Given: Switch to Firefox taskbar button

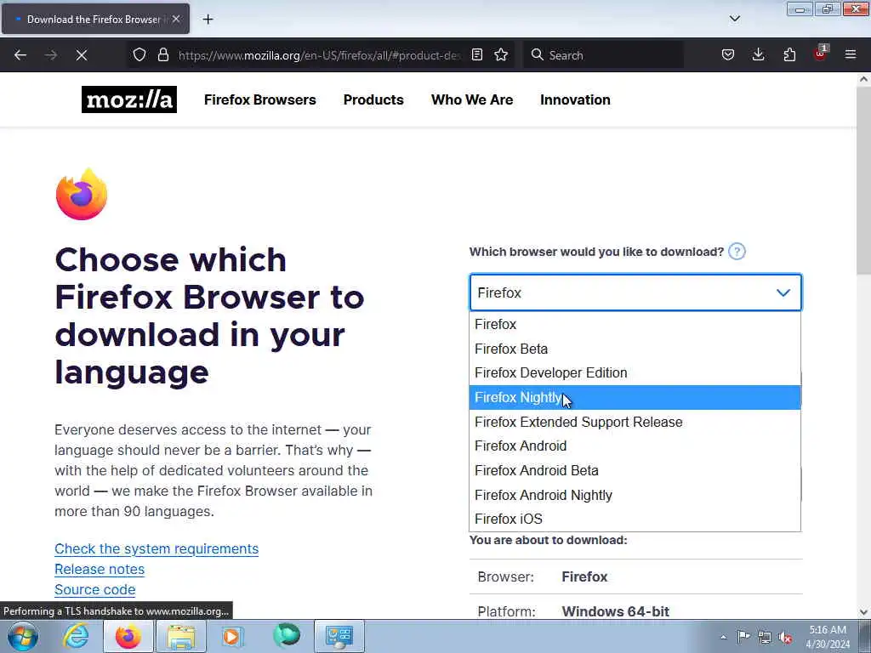Looking at the screenshot, I should coord(128,636).
